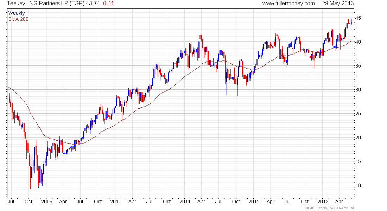Click the 10 price axis label
This screenshot has height=211, width=387.
pos(358,186)
